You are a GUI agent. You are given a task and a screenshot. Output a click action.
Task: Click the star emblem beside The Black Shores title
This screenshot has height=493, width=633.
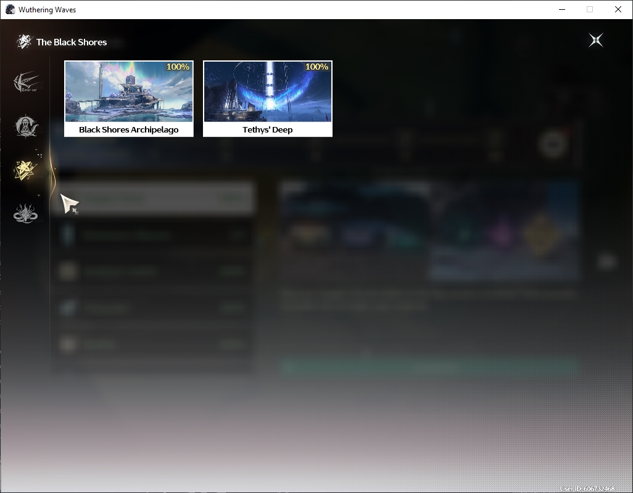pos(24,41)
